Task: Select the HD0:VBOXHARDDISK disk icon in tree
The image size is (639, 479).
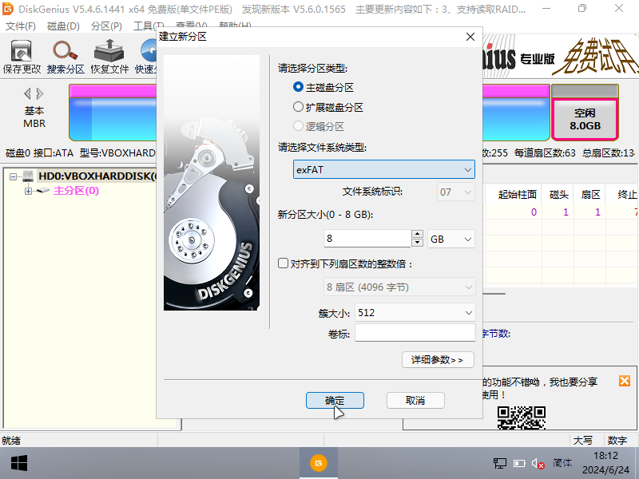Action: [28, 176]
